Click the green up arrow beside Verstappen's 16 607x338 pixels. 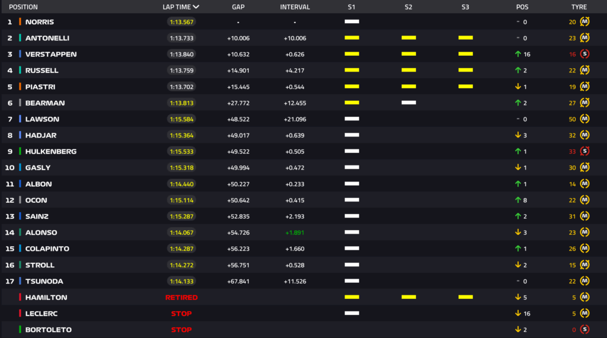coord(517,54)
